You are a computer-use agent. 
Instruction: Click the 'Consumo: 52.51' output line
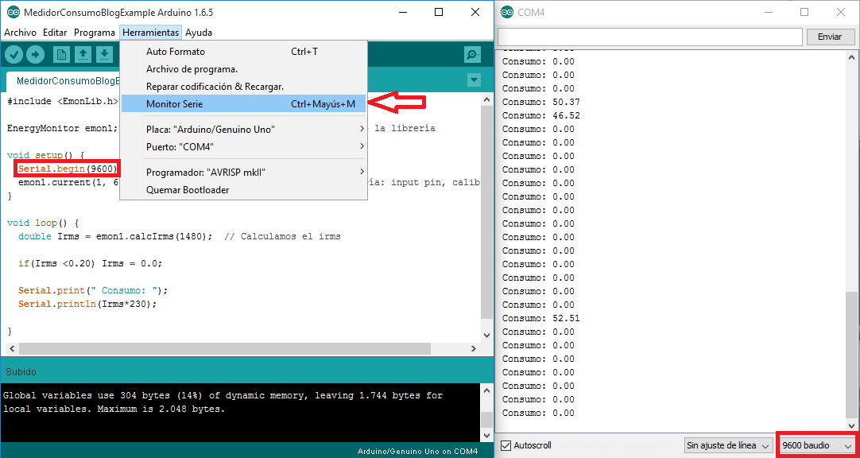click(x=541, y=318)
